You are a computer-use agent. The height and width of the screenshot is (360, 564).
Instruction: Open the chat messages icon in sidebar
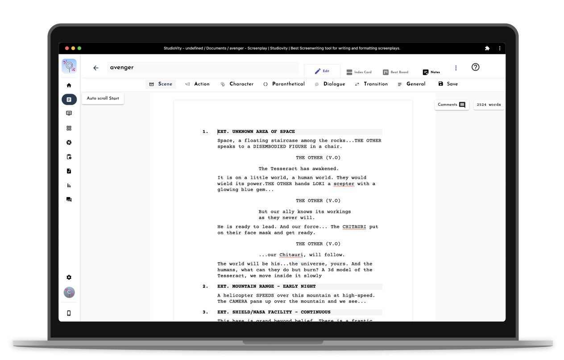(x=69, y=199)
